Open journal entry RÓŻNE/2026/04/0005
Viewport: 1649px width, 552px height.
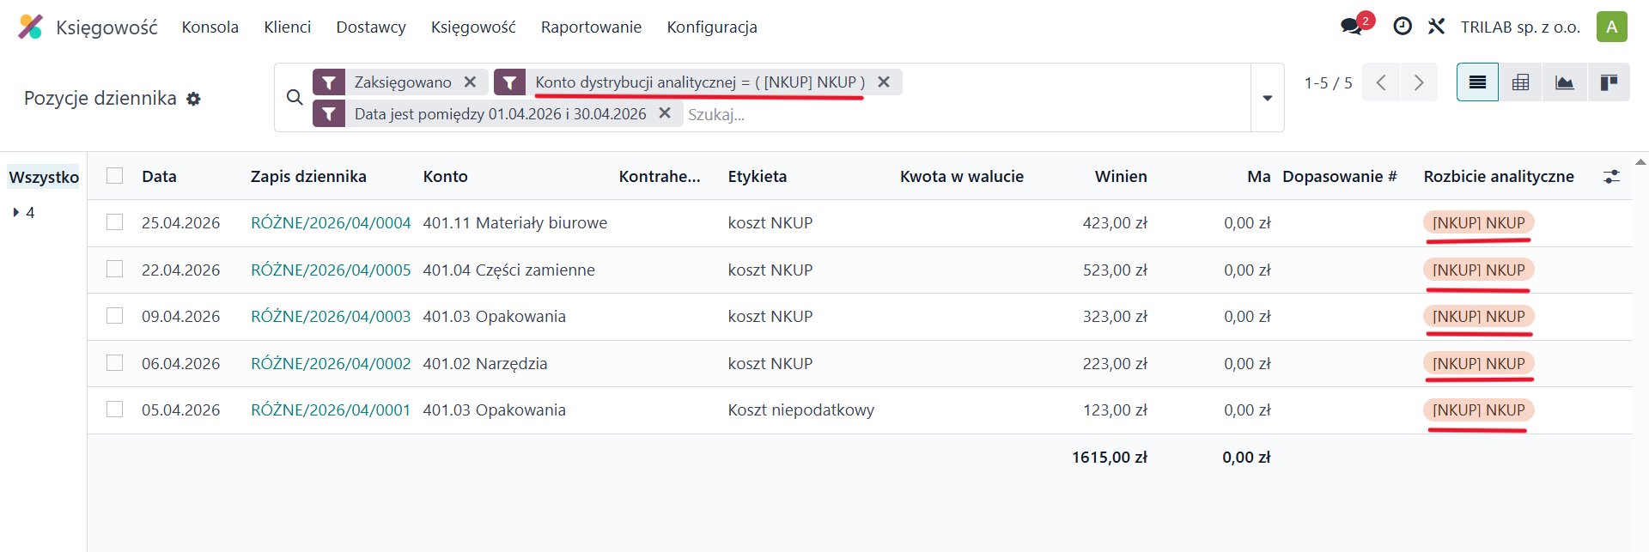(331, 270)
